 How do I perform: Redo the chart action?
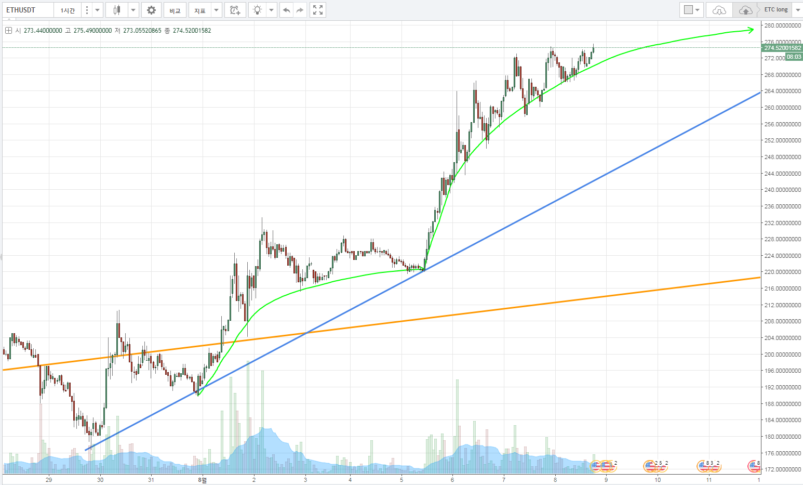(x=300, y=10)
